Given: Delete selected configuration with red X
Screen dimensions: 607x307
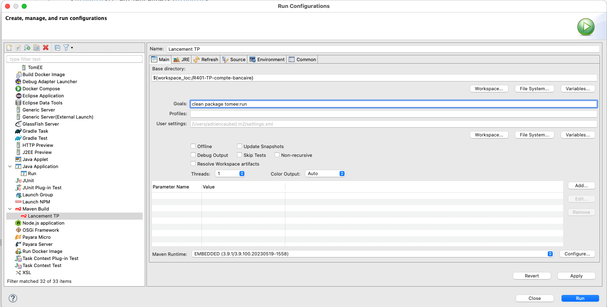Looking at the screenshot, I should [46, 48].
